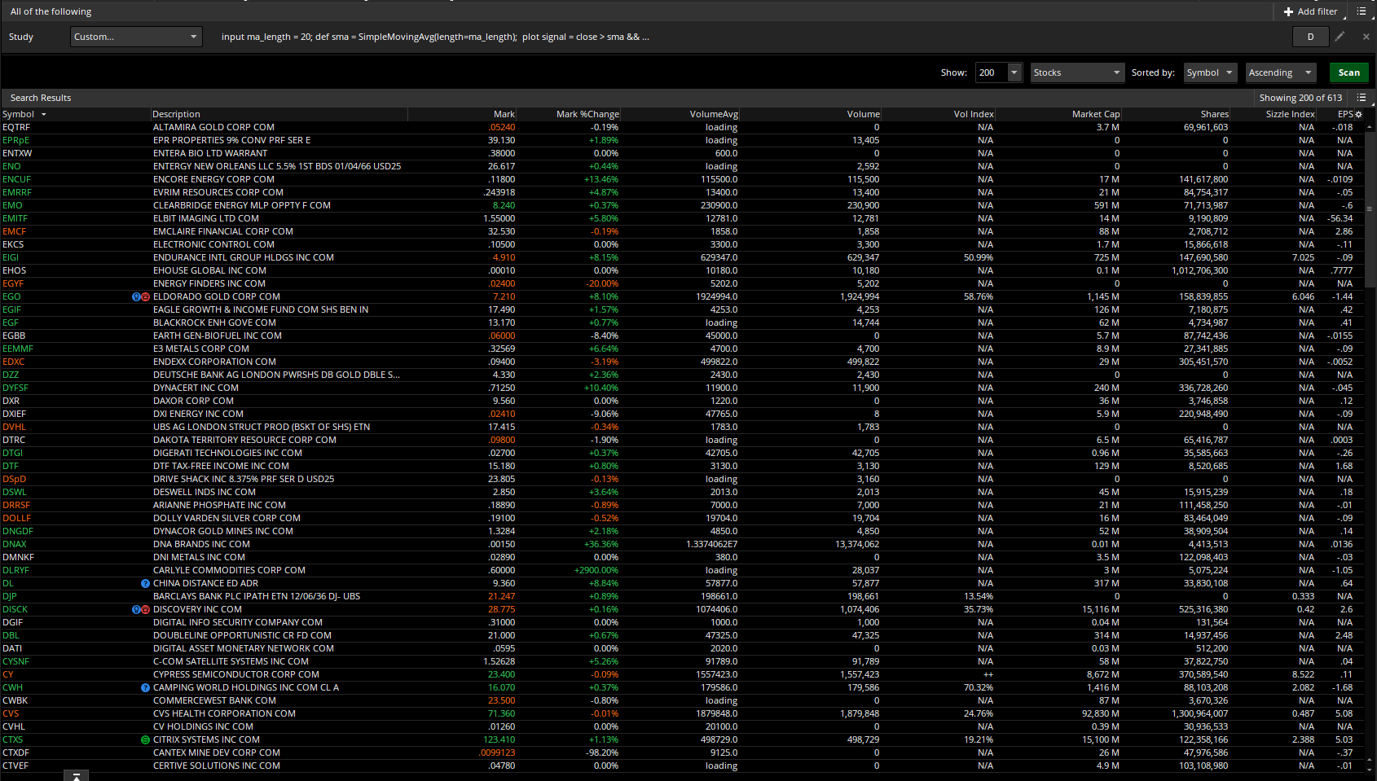The width and height of the screenshot is (1377, 781).
Task: Click the blue lightbulb icon in DISCK row
Action: click(x=136, y=610)
